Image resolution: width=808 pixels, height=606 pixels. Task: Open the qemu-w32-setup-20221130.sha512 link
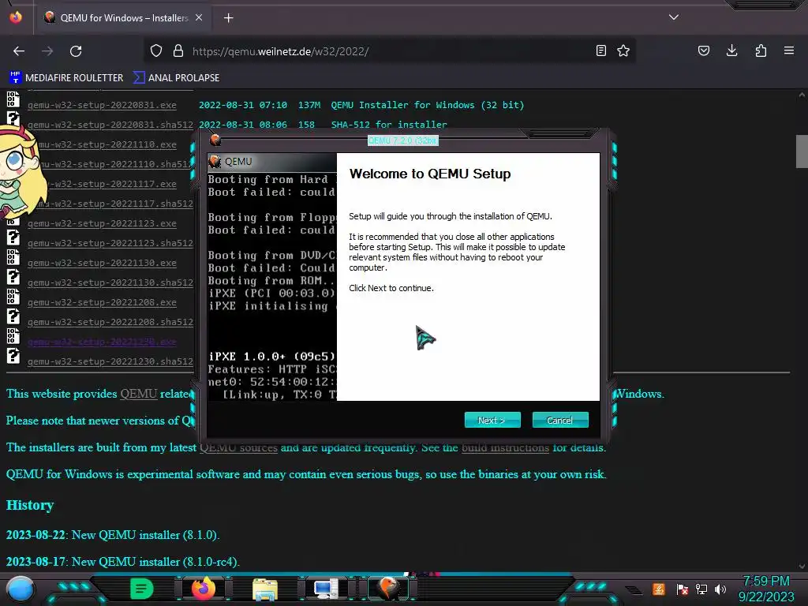[110, 283]
